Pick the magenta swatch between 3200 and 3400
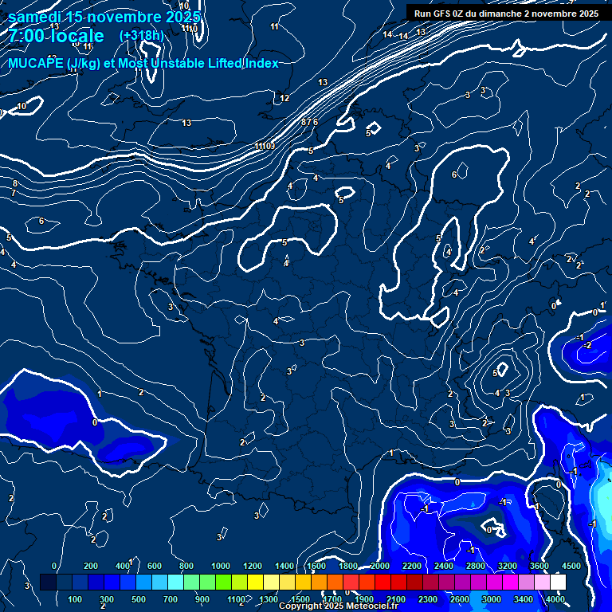The height and width of the screenshot is (612, 612). (510, 582)
